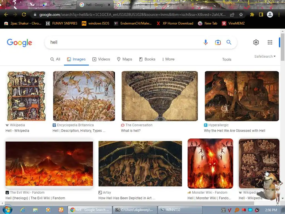Open 'How Hell Has Been Depicted in Art' link
Viewport: 285px width, 214px height.
tap(127, 198)
